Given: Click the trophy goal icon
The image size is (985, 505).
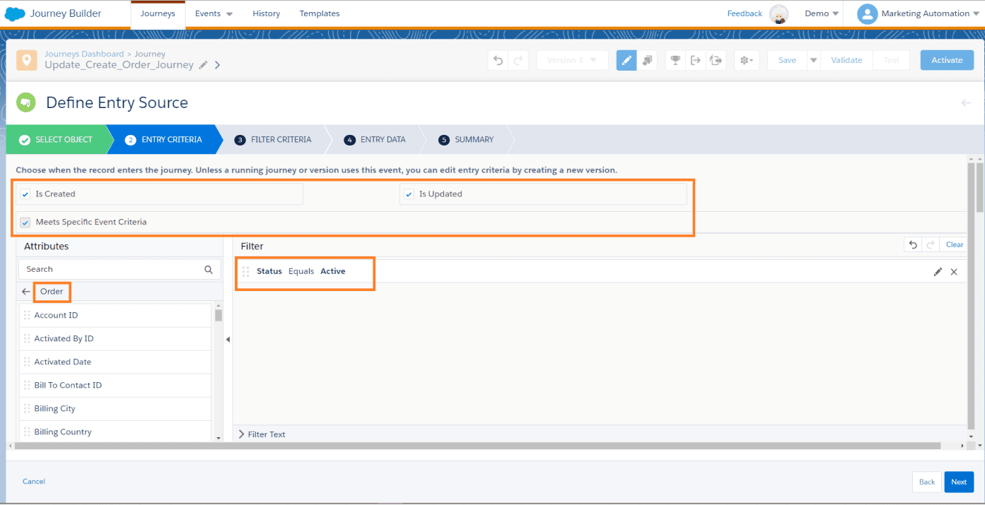Looking at the screenshot, I should point(675,60).
